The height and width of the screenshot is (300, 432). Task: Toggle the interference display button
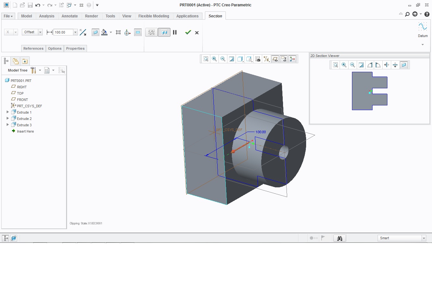151,32
